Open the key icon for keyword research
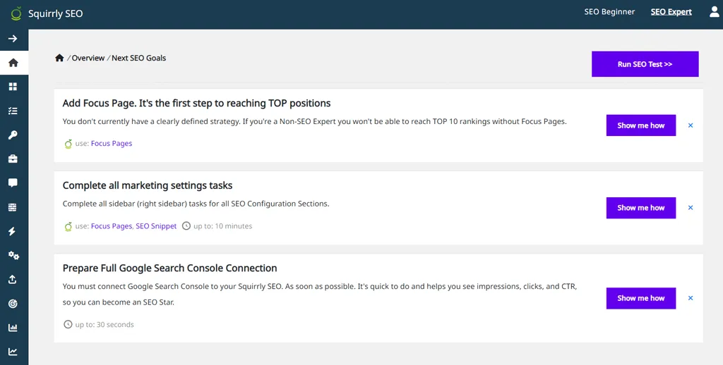Image resolution: width=723 pixels, height=365 pixels. coord(13,135)
